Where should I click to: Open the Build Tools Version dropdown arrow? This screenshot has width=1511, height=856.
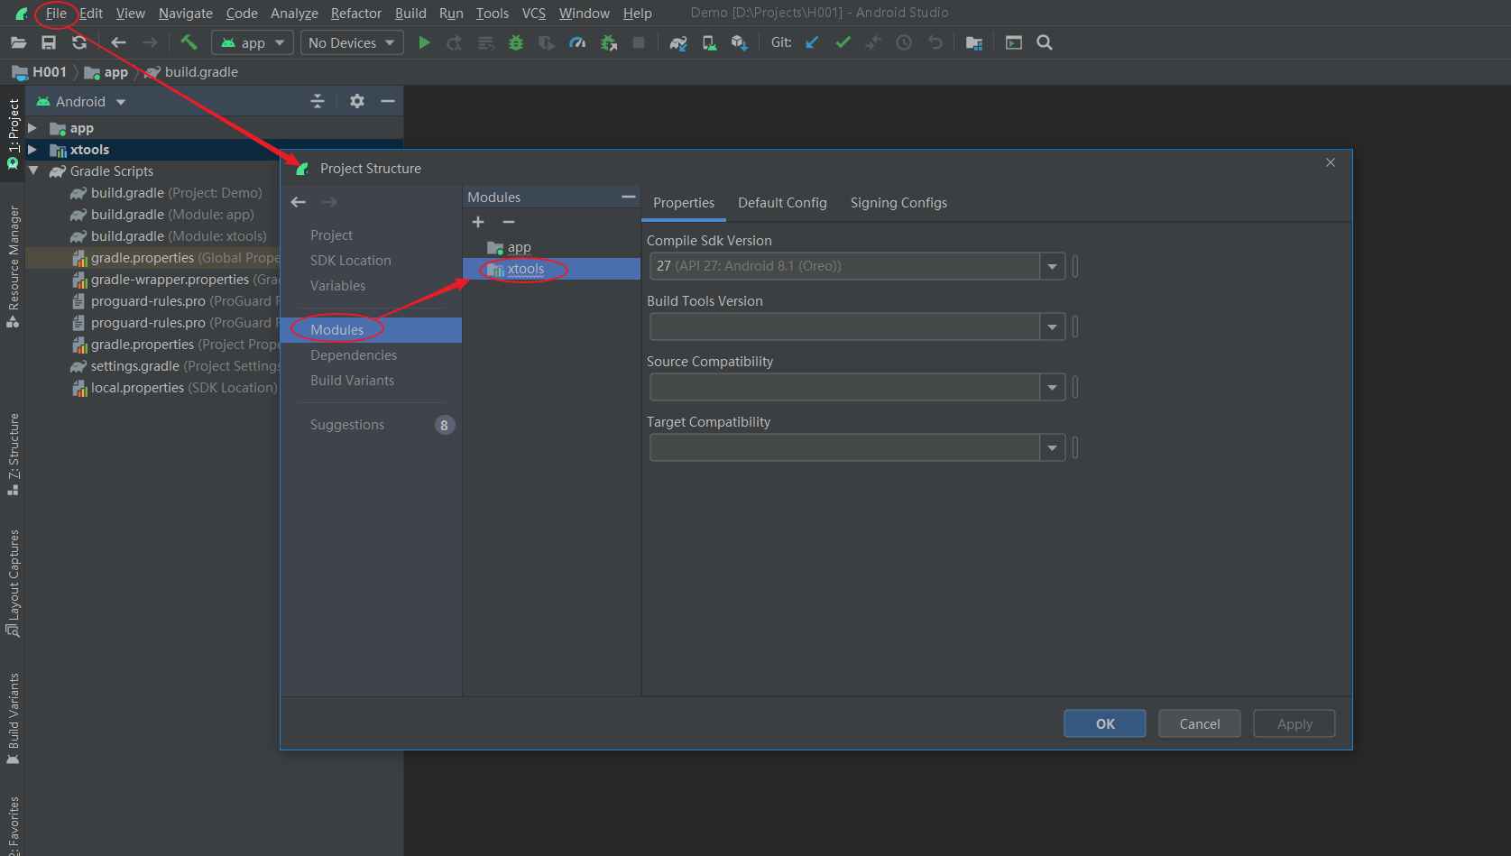(1052, 327)
